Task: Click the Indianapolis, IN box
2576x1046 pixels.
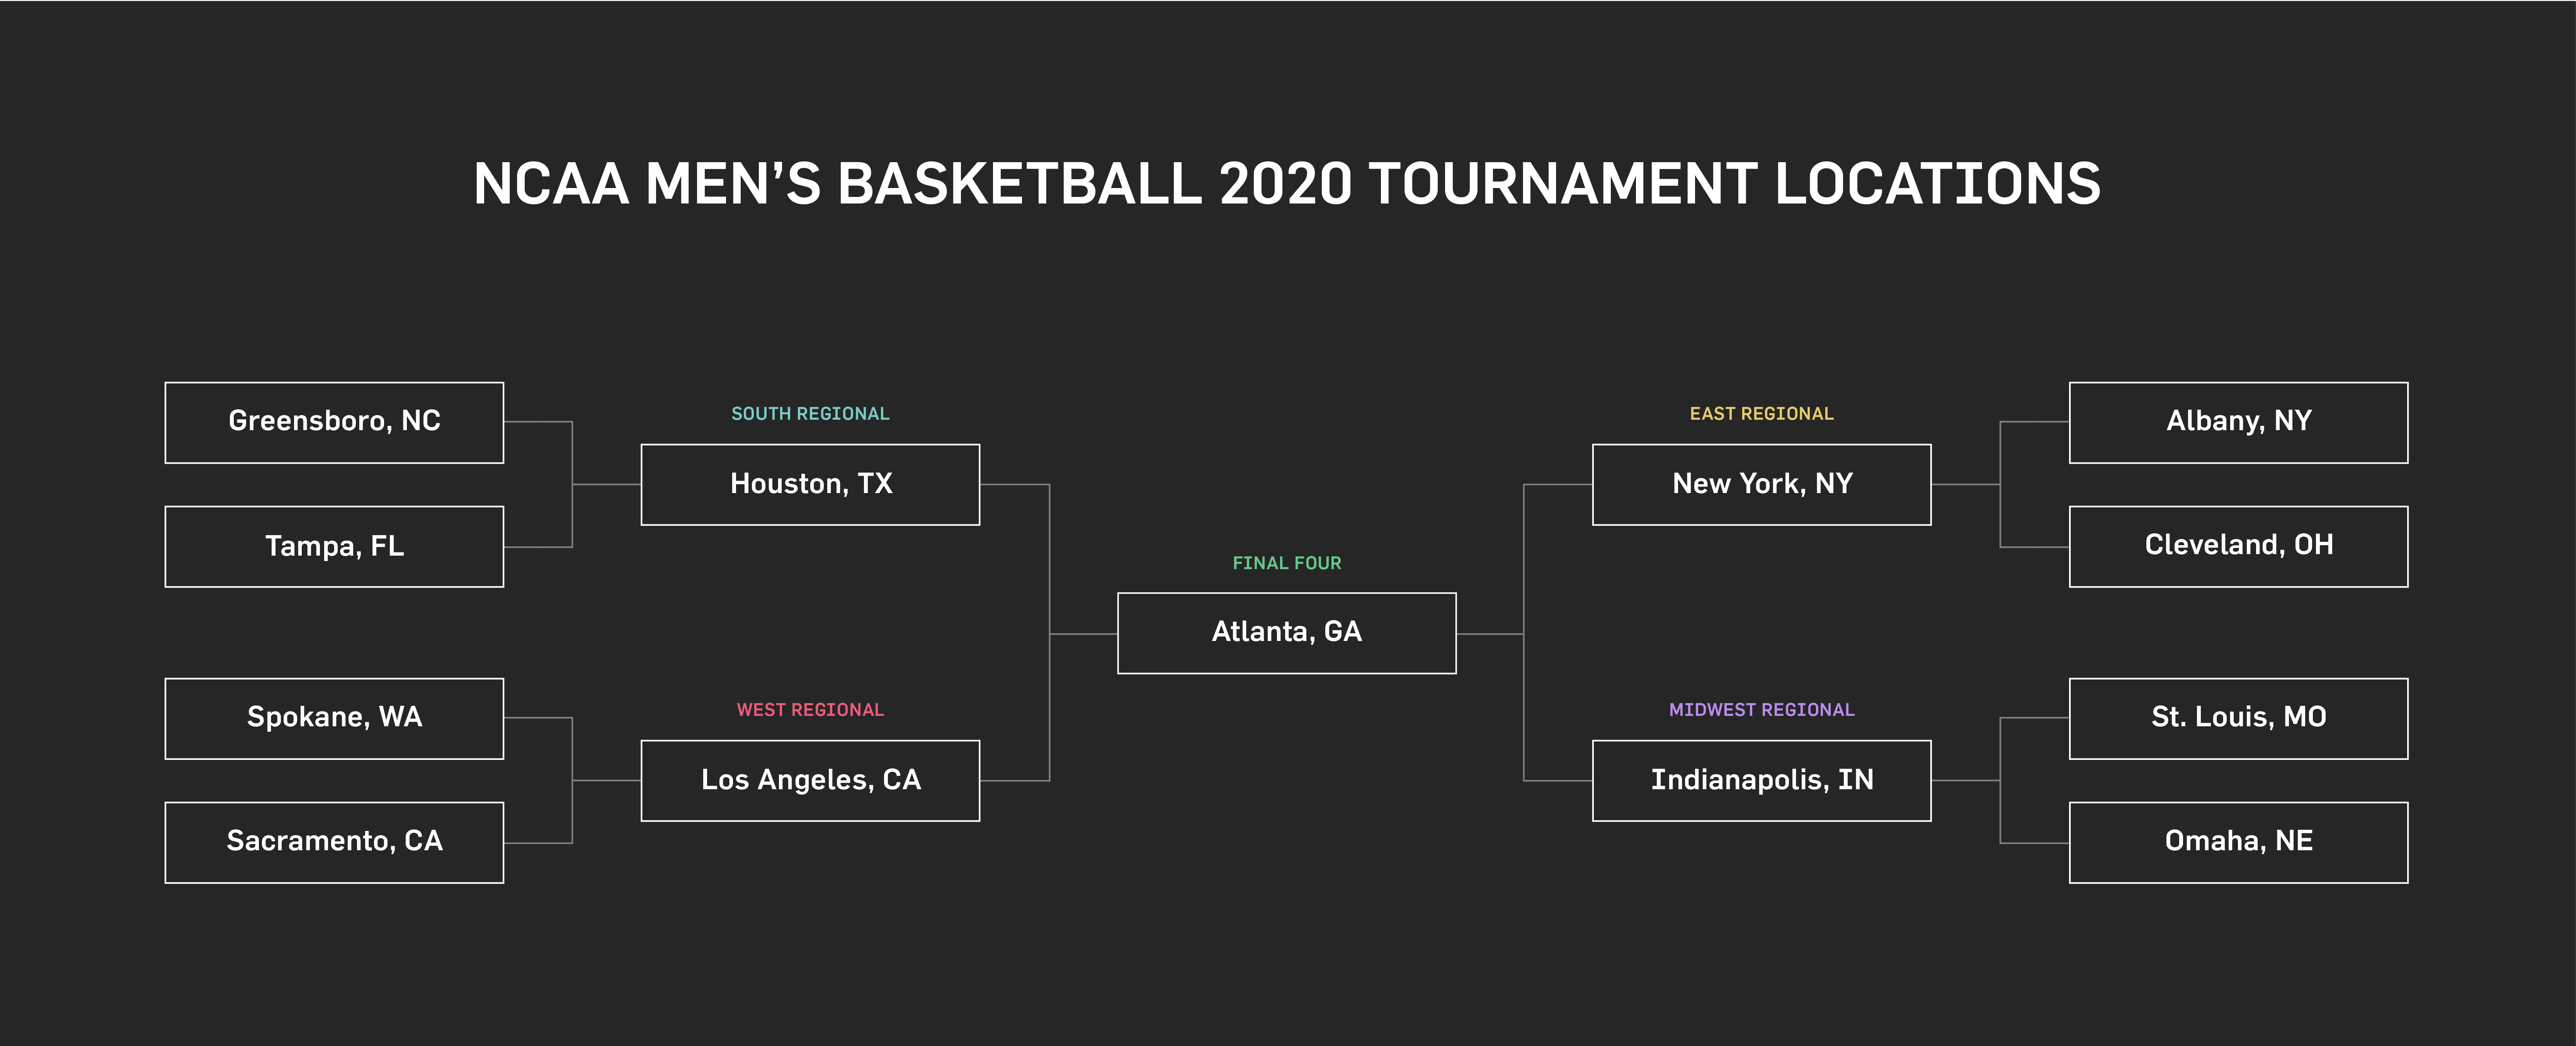Action: click(x=1762, y=780)
